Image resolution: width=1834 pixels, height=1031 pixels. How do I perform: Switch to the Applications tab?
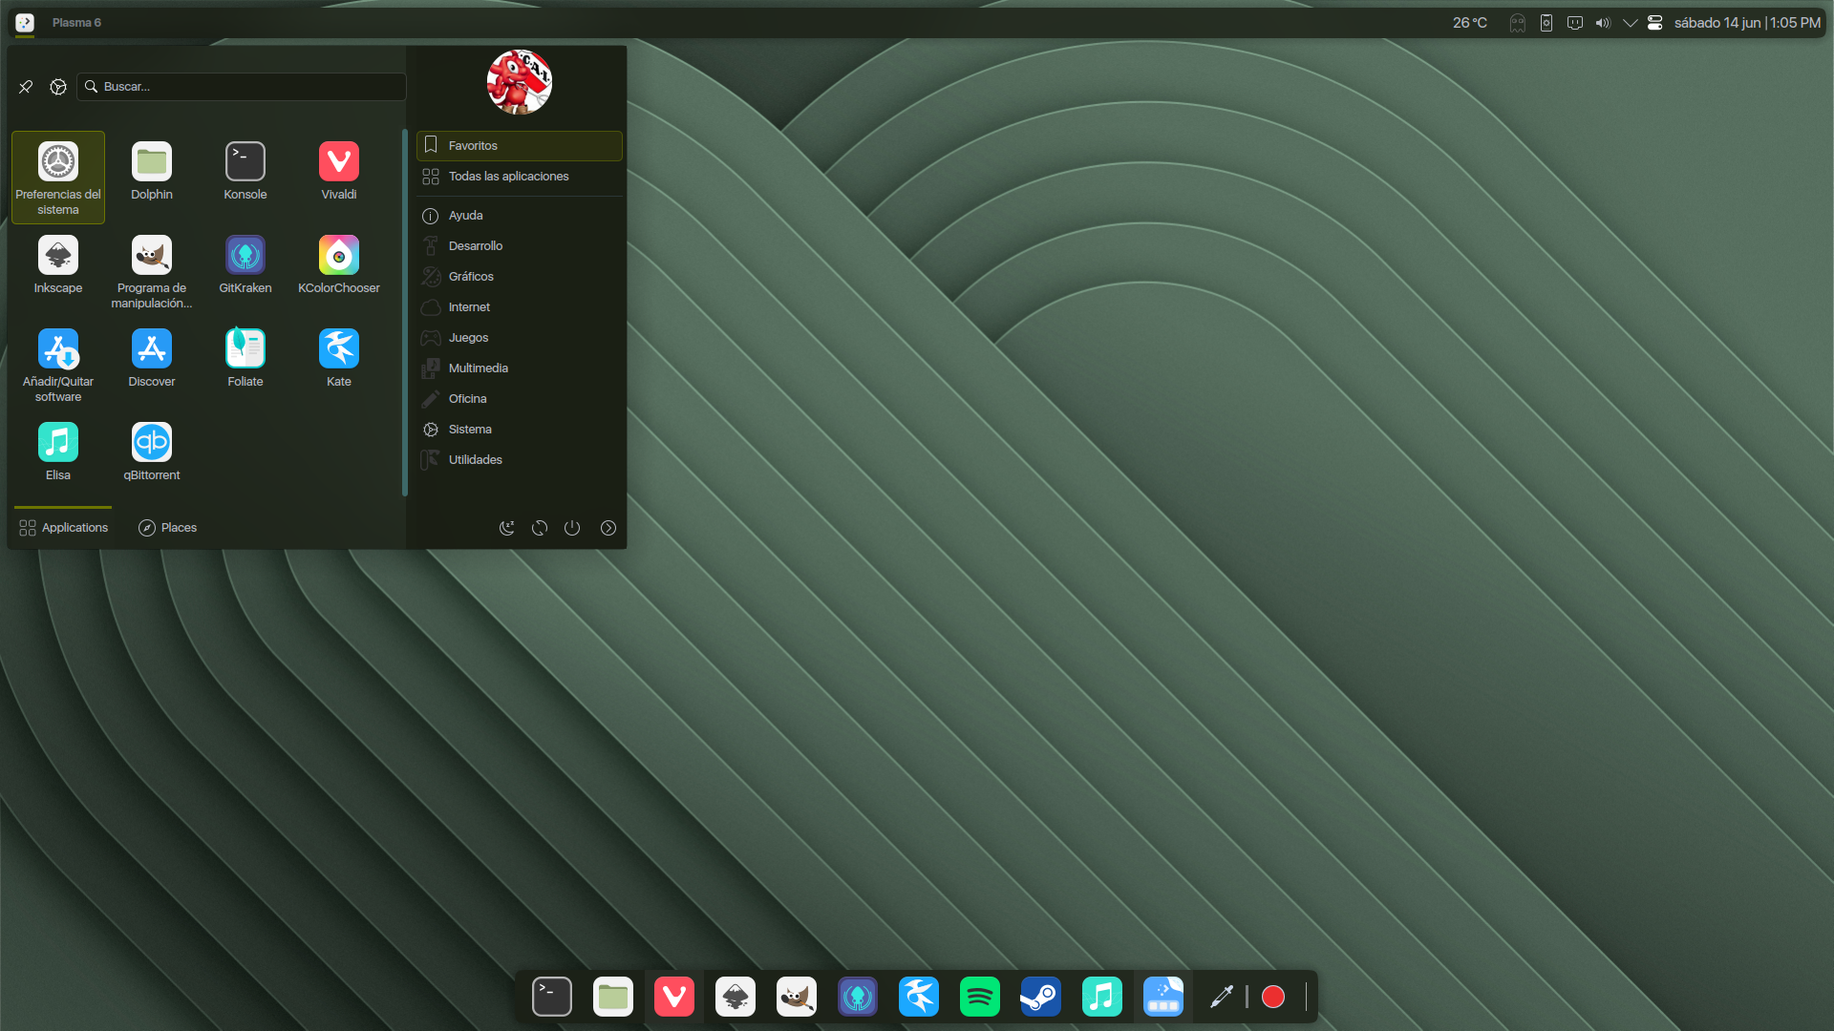[x=63, y=528]
